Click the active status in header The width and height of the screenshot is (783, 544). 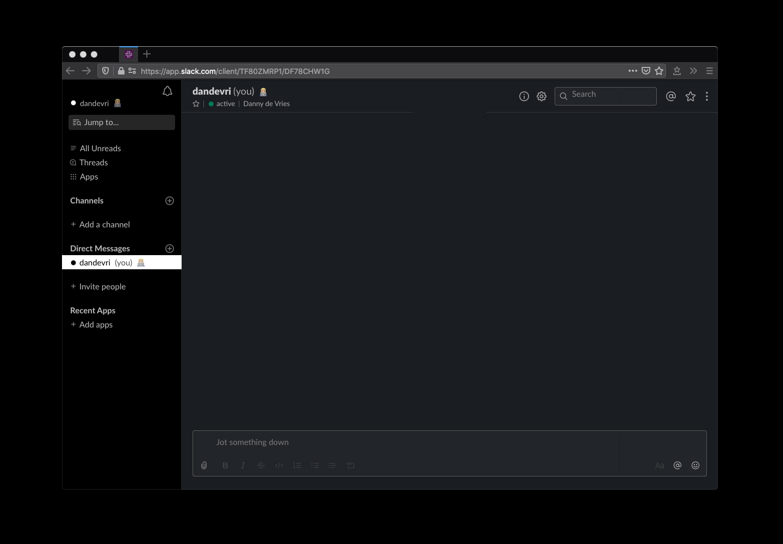pyautogui.click(x=222, y=104)
